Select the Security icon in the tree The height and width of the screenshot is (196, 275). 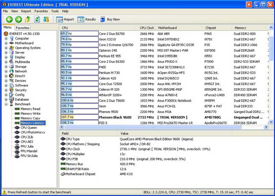12,90
